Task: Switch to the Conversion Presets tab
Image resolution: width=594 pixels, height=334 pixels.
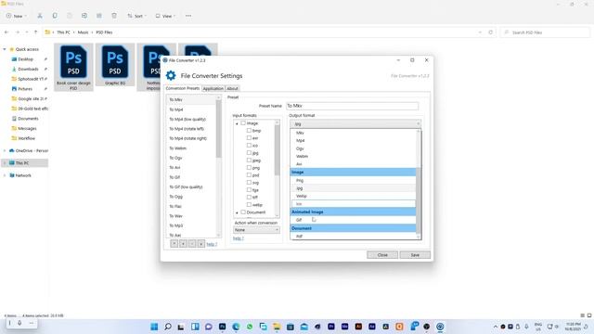Action: [x=183, y=88]
